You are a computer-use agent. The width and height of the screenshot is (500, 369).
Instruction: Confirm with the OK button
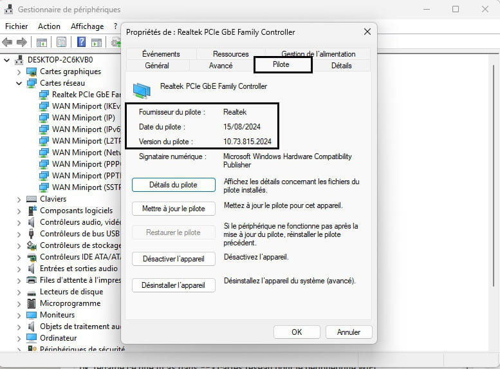[297, 332]
